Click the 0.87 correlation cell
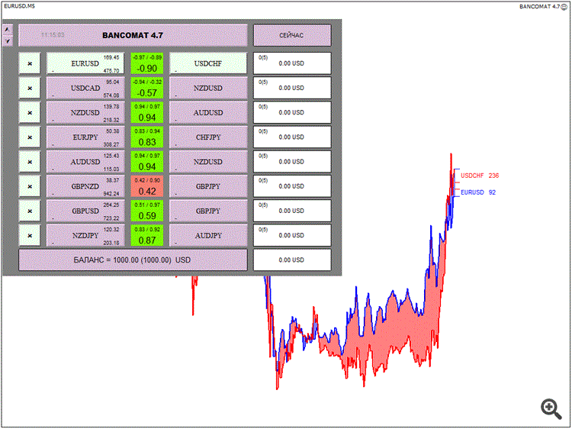The image size is (572, 429). [147, 236]
